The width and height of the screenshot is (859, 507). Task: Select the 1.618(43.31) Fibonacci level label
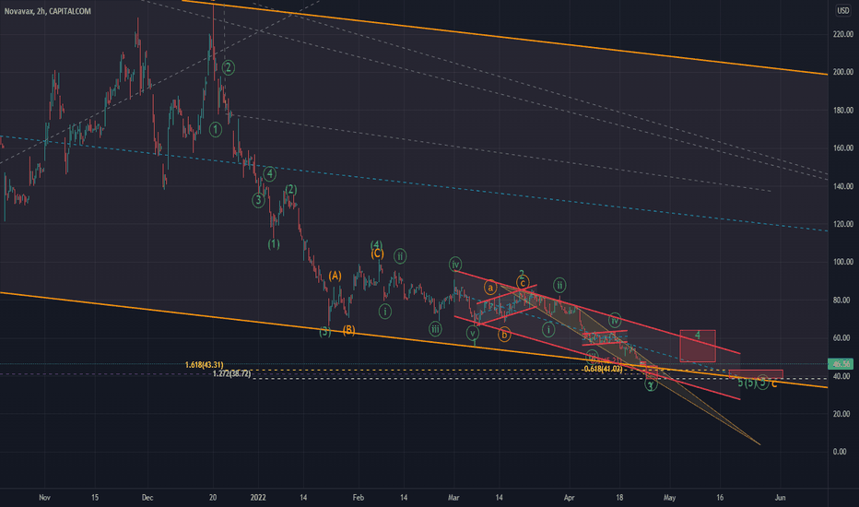204,365
